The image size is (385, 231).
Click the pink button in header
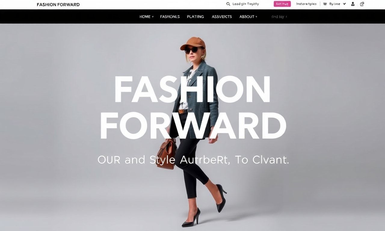click(x=282, y=4)
